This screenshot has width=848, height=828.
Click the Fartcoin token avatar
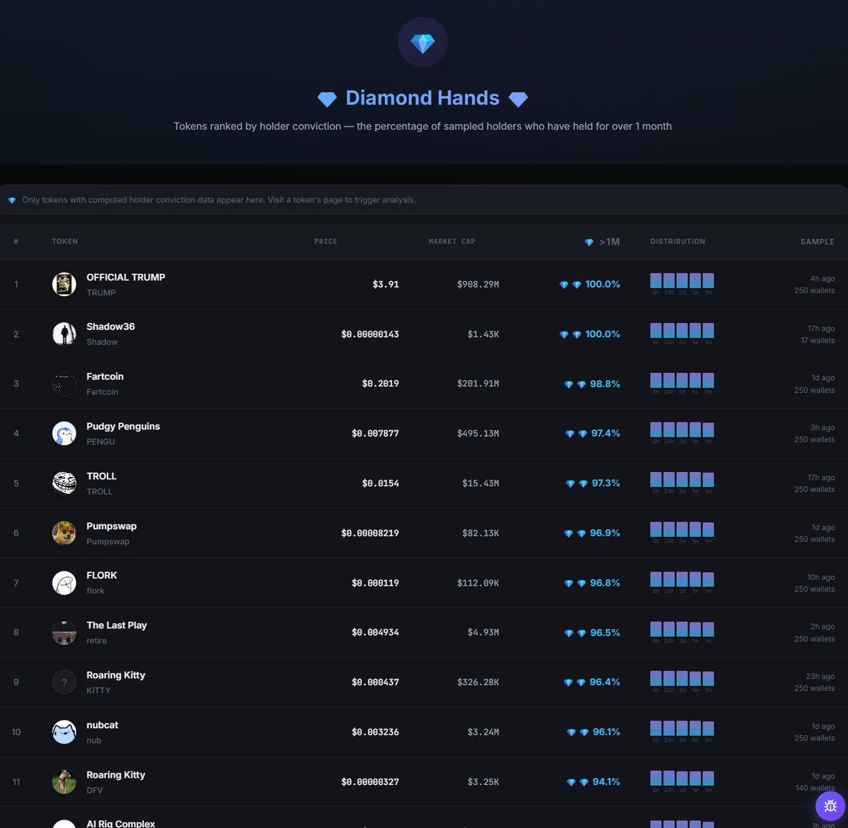click(x=64, y=384)
